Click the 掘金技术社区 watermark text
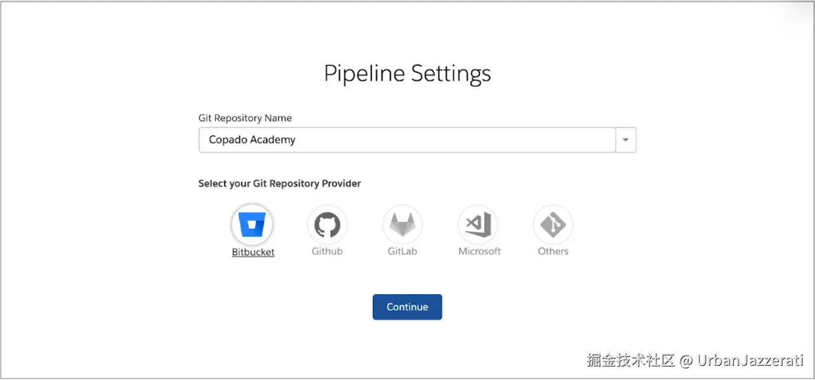This screenshot has height=380, width=815. (x=630, y=360)
